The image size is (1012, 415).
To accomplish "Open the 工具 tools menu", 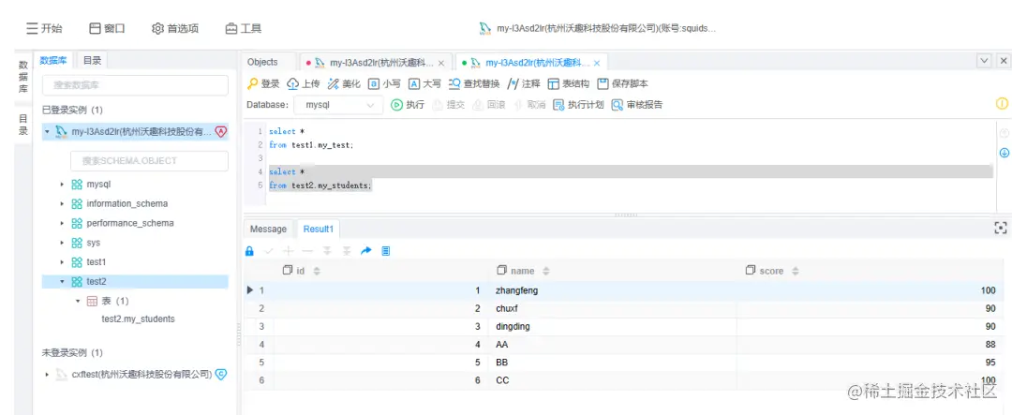I will pos(244,28).
